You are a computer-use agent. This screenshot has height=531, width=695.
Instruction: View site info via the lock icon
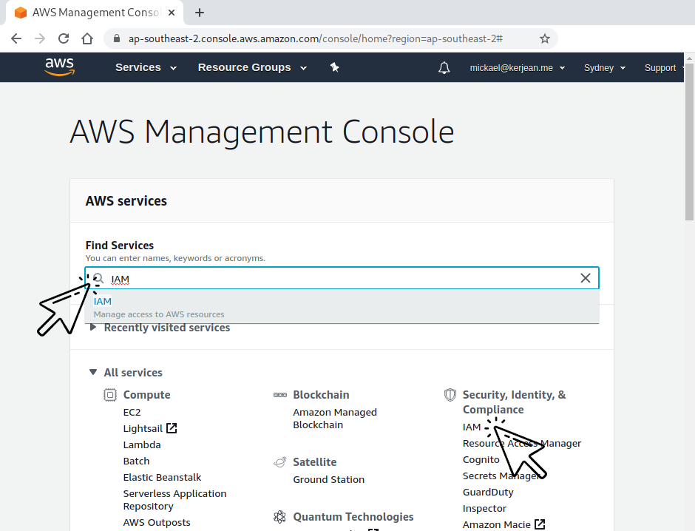[117, 38]
